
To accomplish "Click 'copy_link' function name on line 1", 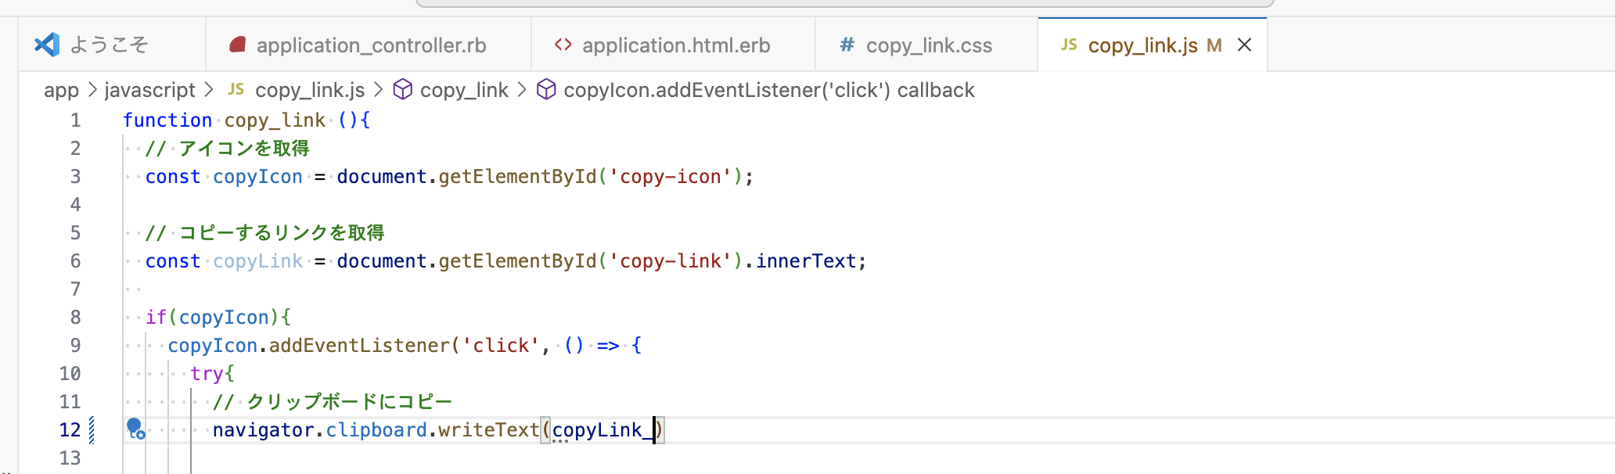I will pyautogui.click(x=275, y=120).
